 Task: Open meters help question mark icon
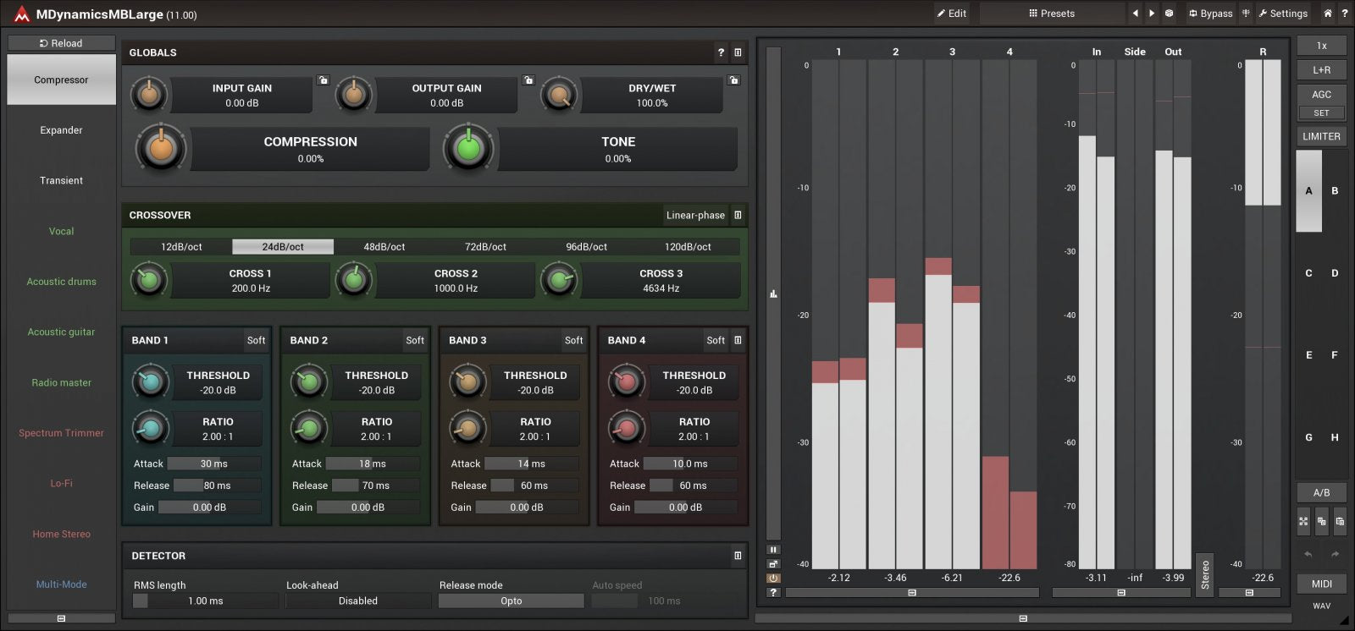coord(773,593)
